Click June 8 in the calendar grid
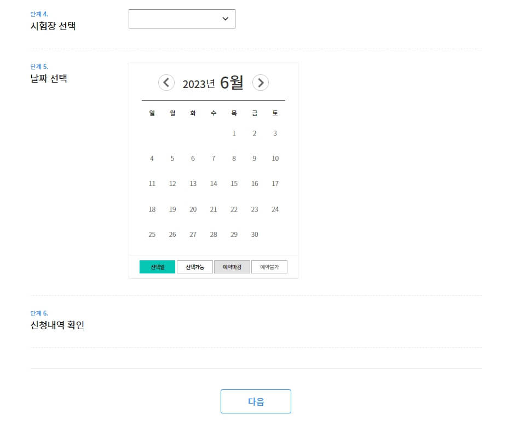Viewport: 513px width, 426px height. pyautogui.click(x=234, y=159)
